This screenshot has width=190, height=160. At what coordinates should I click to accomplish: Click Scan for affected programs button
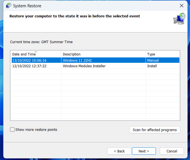(155, 130)
